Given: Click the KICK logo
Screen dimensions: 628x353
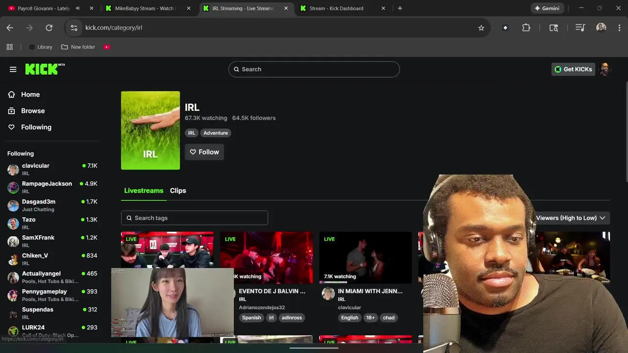Looking at the screenshot, I should click(45, 69).
